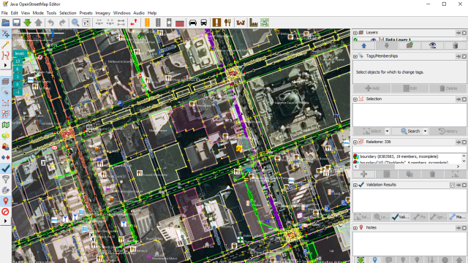468x263 pixels.
Task: Collapse the Validation Results panel
Action: coord(355,185)
